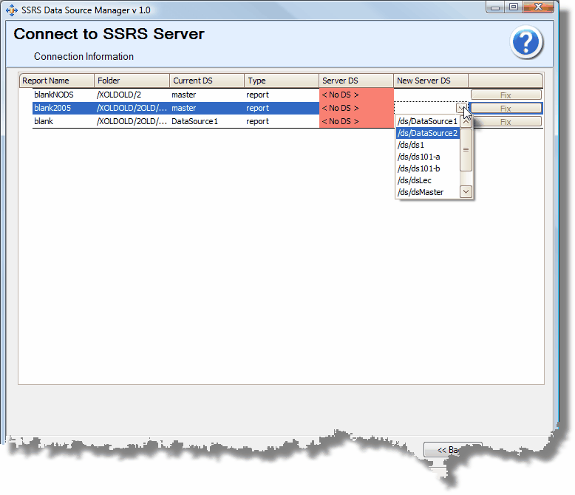The height and width of the screenshot is (495, 575).
Task: Toggle the New Server DS dropdown arrow
Action: pos(462,108)
